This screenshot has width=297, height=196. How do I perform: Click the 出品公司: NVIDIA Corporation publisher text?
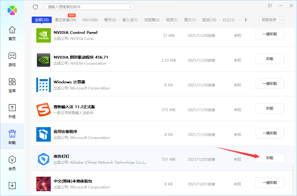click(80, 63)
